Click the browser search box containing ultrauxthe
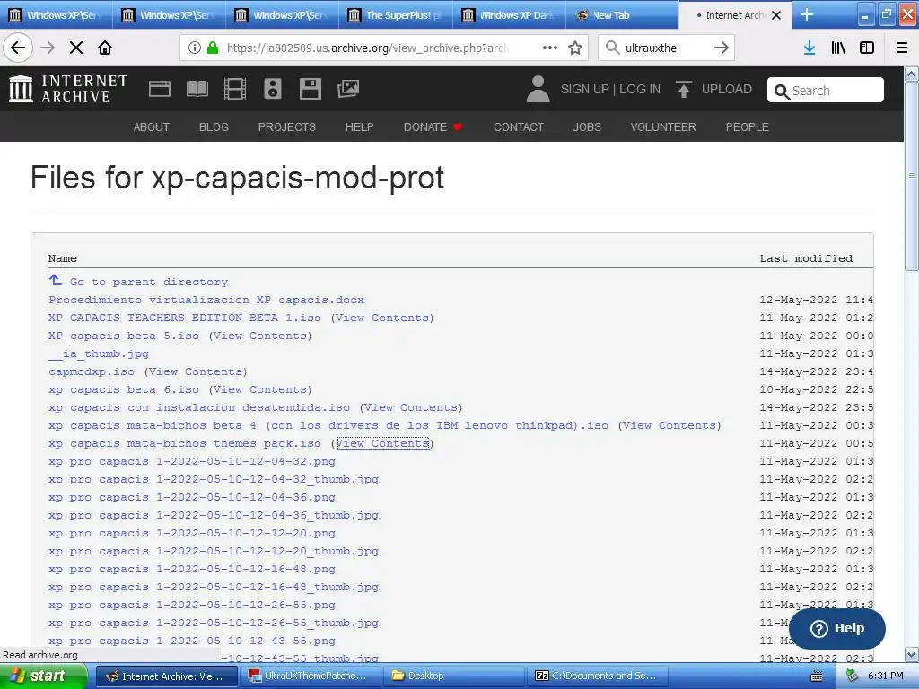The image size is (919, 689). click(x=666, y=48)
